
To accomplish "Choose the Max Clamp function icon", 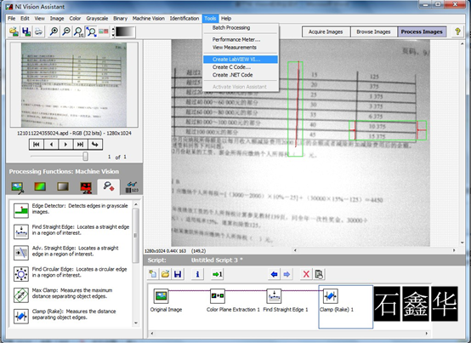I will point(21,294).
